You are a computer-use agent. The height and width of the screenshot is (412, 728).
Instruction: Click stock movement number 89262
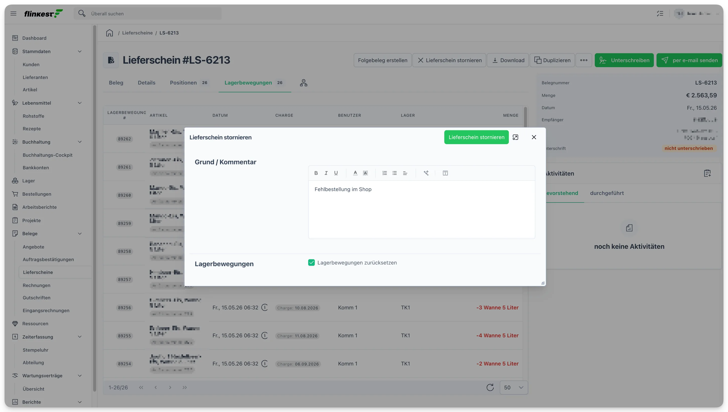[x=124, y=139]
